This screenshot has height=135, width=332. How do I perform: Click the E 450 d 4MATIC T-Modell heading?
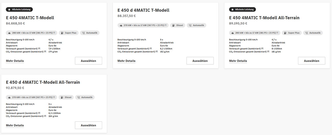click(x=143, y=10)
